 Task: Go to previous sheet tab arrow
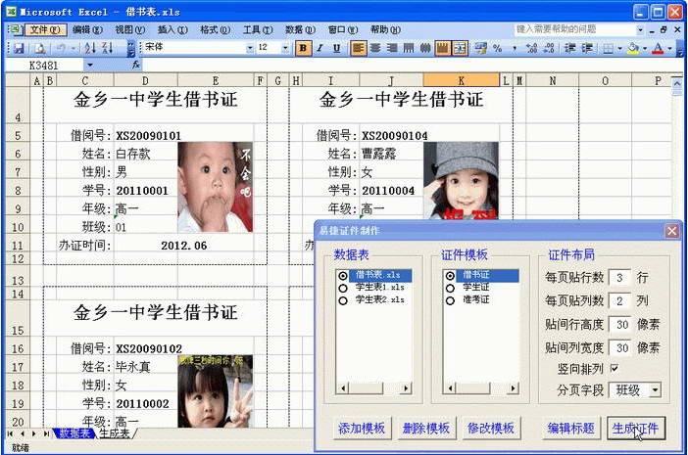coord(23,433)
